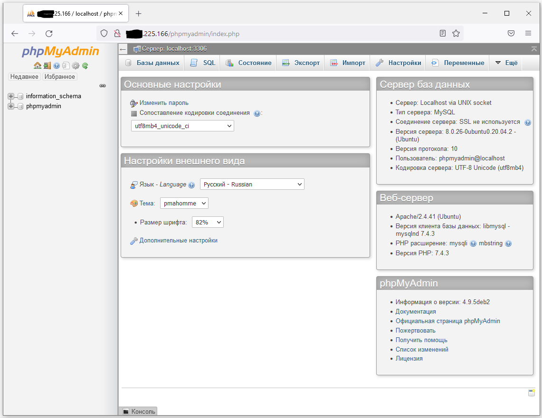Click the collapse top menu icon on right
542x418 pixels.
534,49
